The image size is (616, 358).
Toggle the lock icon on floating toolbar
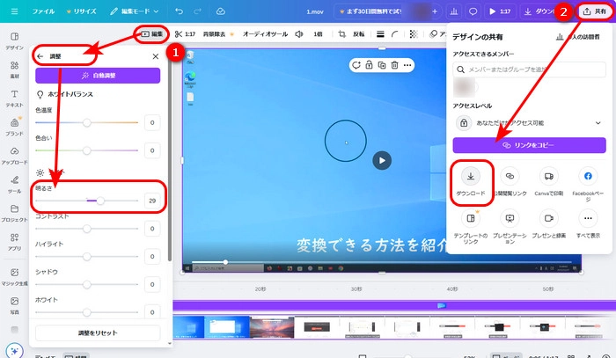[x=369, y=65]
